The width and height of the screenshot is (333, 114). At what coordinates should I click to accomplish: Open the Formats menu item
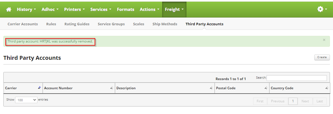(x=126, y=9)
